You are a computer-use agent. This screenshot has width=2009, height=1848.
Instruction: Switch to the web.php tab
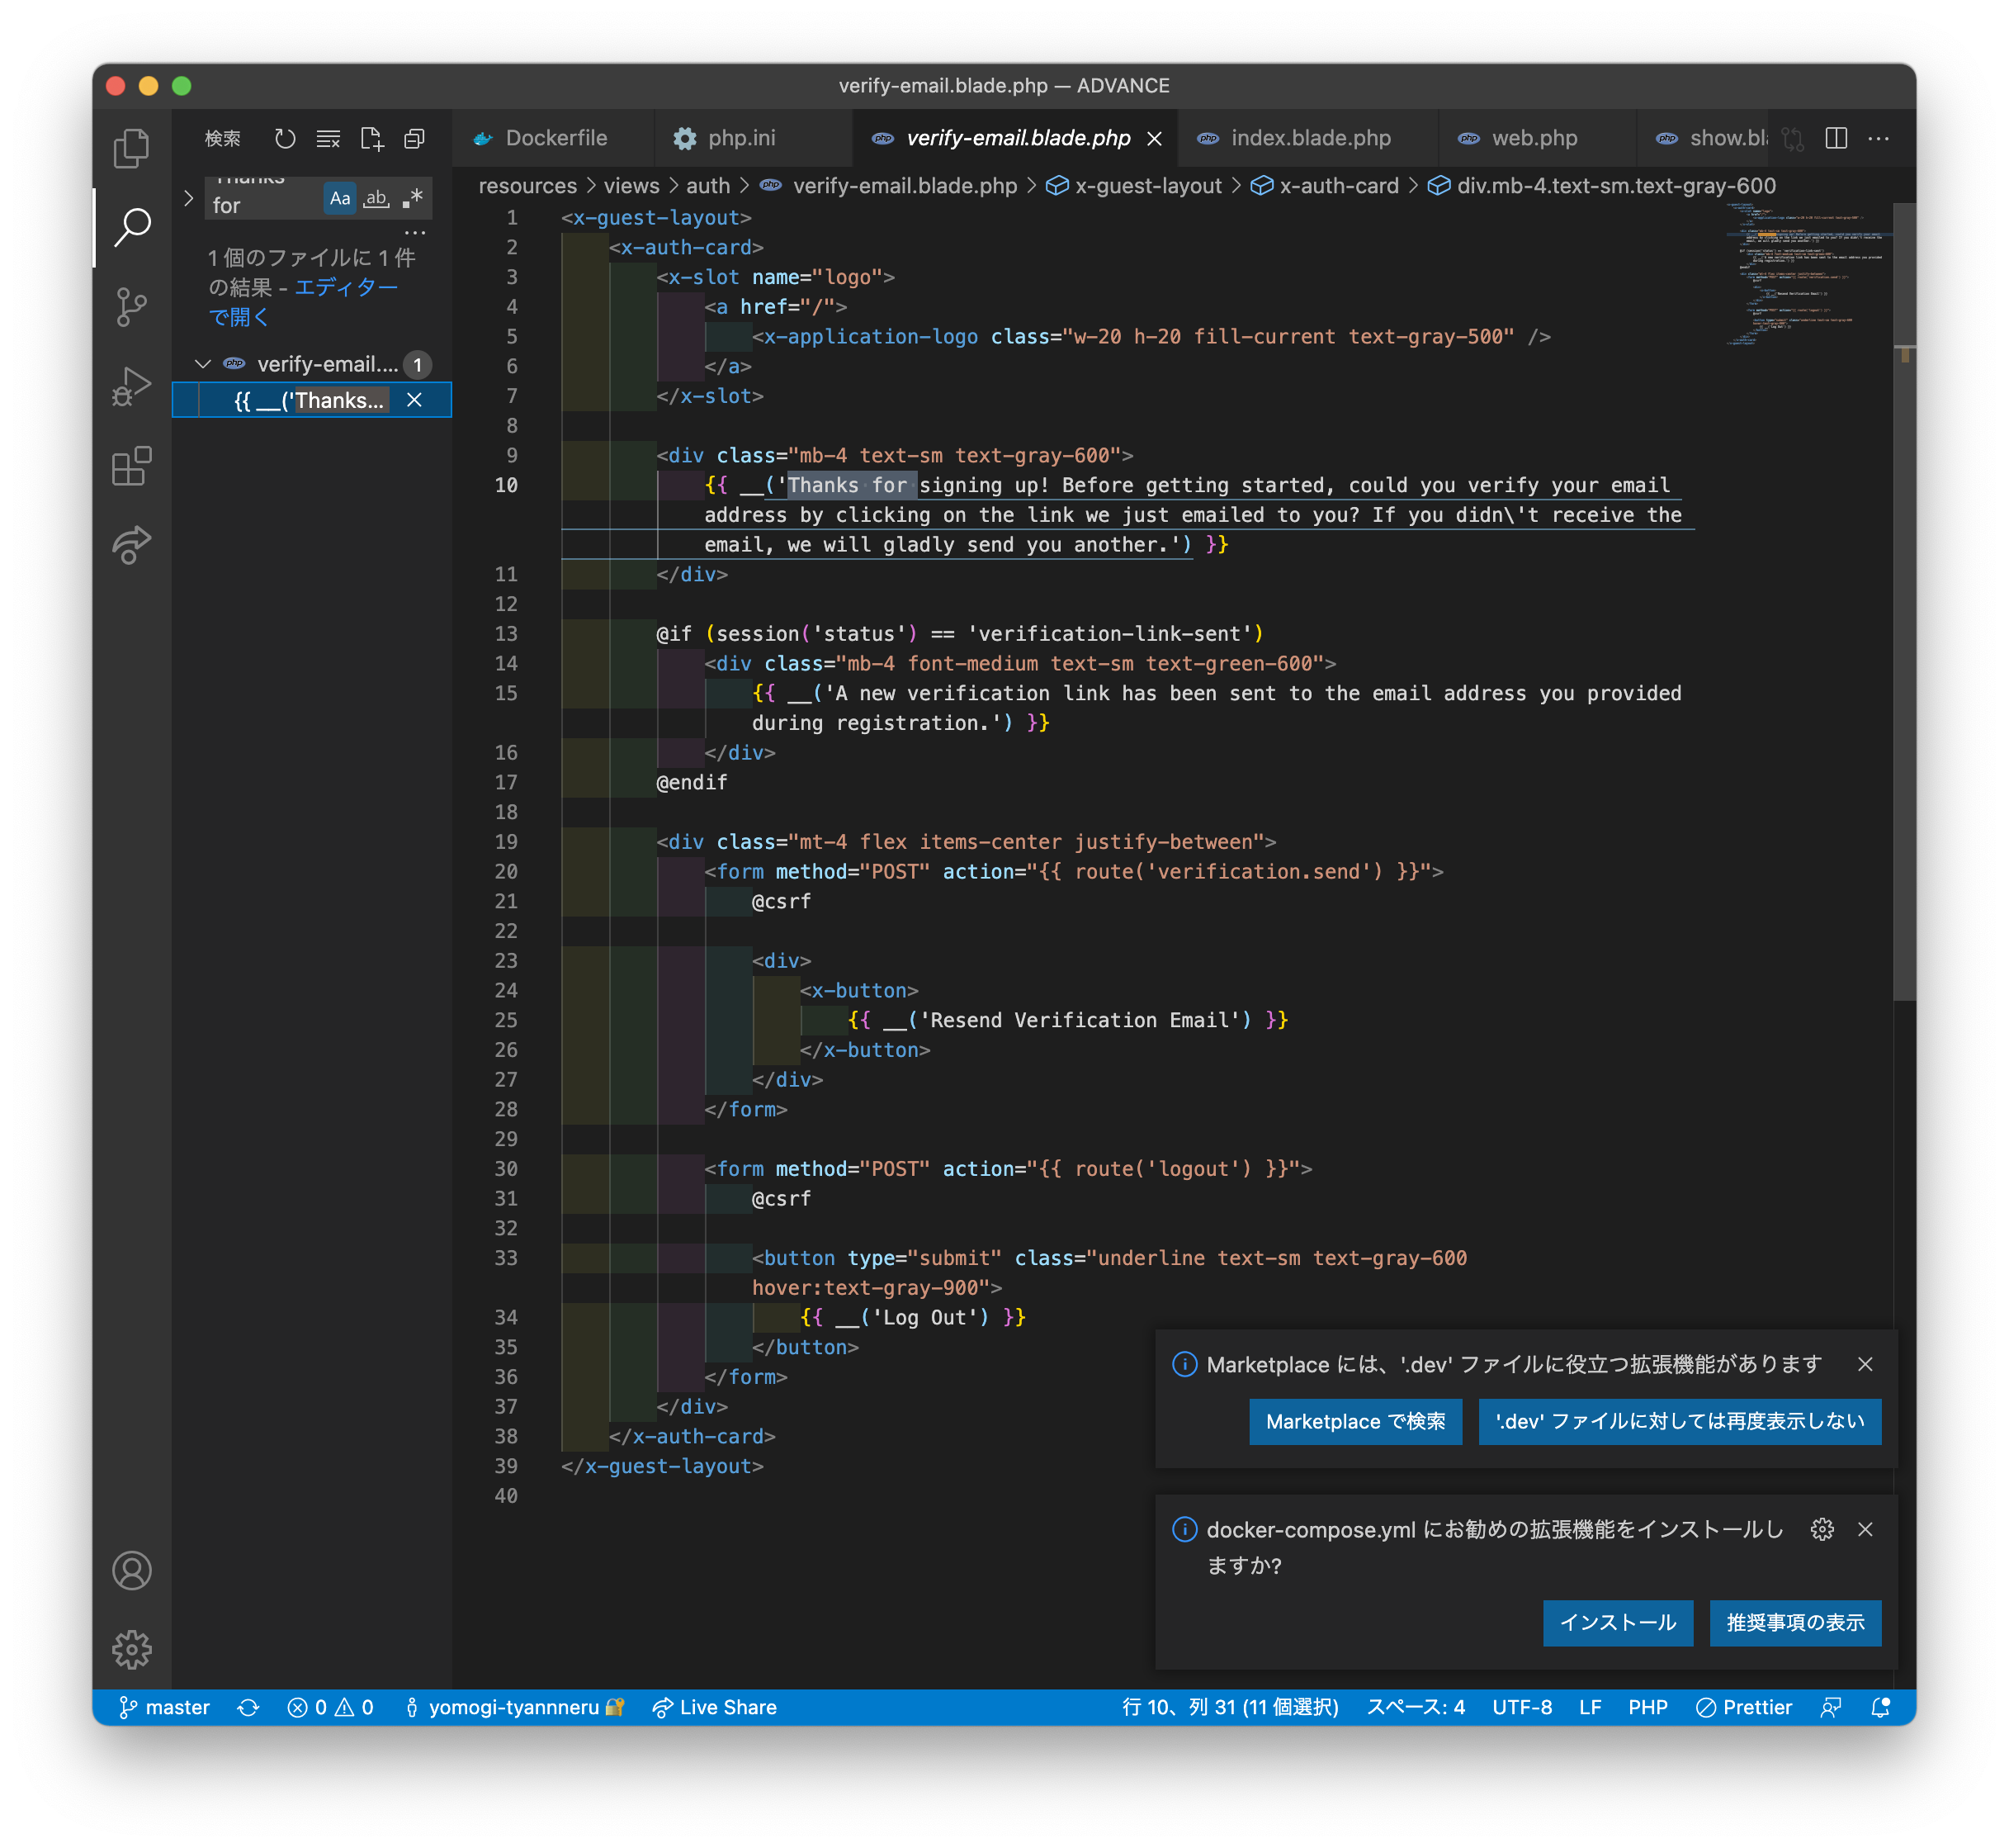[x=1534, y=139]
